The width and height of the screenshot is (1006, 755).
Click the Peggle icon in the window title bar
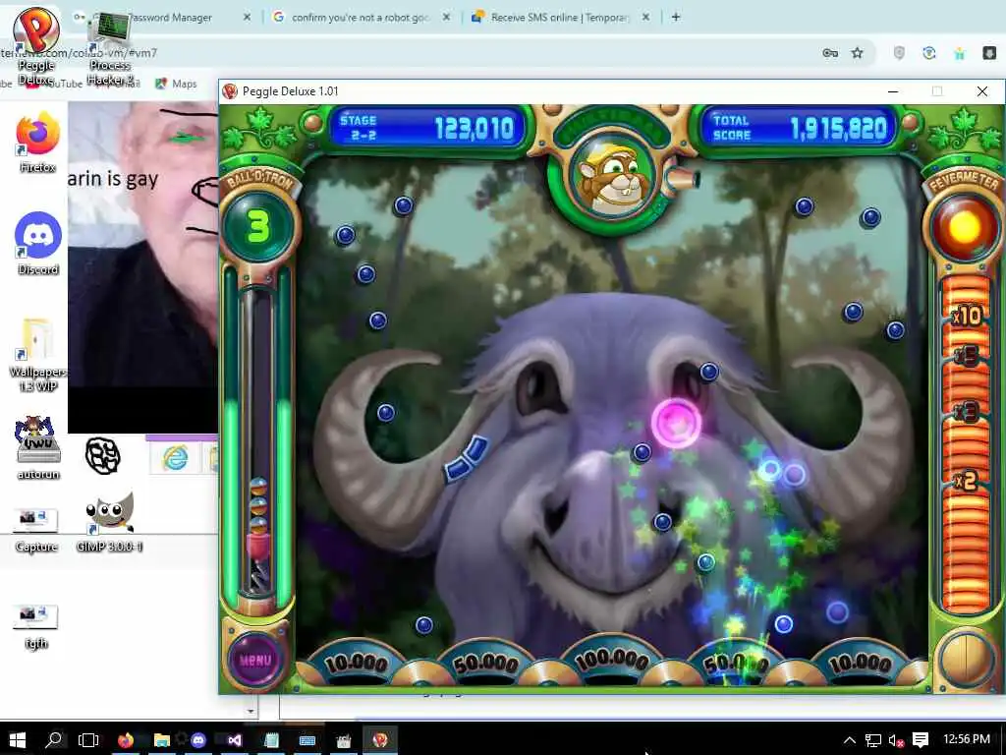pyautogui.click(x=230, y=91)
